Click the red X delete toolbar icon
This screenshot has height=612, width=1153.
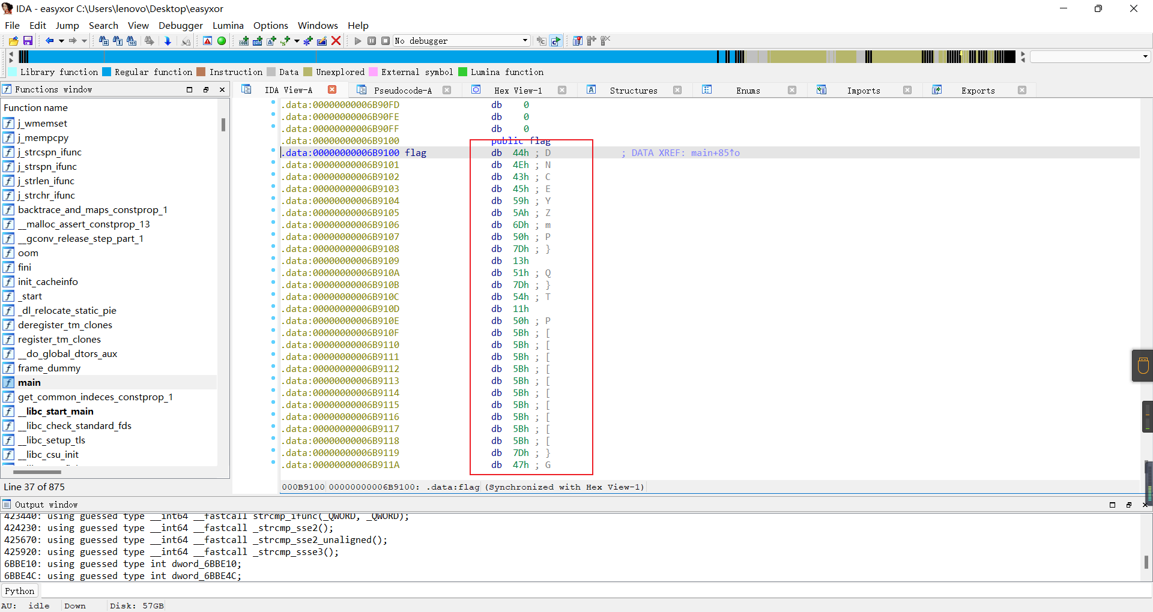click(336, 41)
